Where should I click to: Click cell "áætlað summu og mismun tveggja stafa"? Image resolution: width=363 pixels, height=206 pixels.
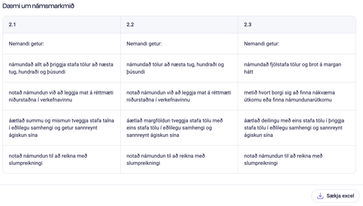tap(61, 128)
